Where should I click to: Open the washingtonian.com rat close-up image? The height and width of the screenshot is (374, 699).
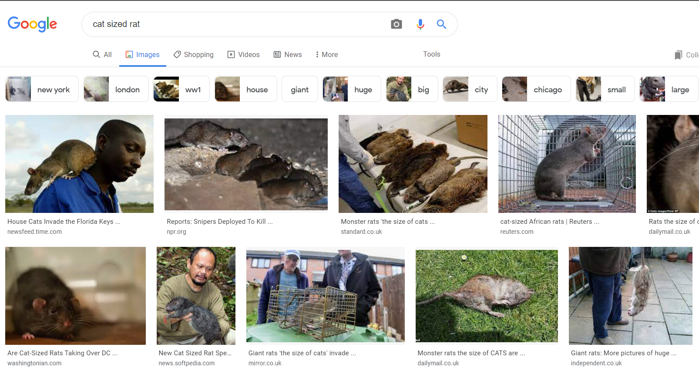tap(75, 296)
